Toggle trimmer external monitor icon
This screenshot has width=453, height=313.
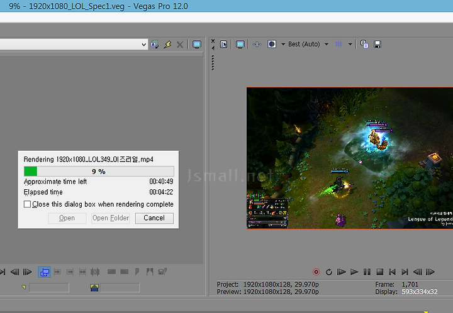point(197,45)
